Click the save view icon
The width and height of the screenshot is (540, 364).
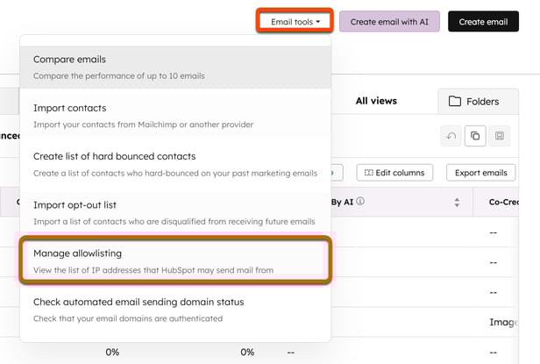tap(500, 136)
